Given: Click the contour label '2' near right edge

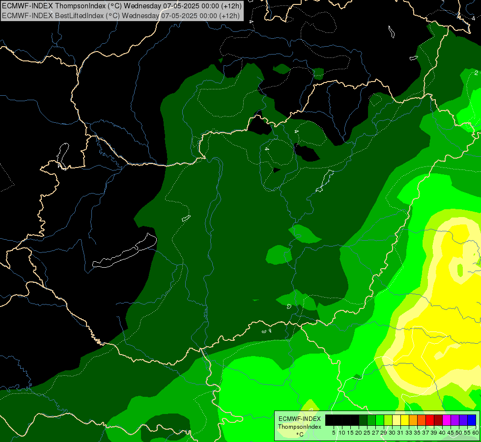Looking at the screenshot, I should (476, 73).
